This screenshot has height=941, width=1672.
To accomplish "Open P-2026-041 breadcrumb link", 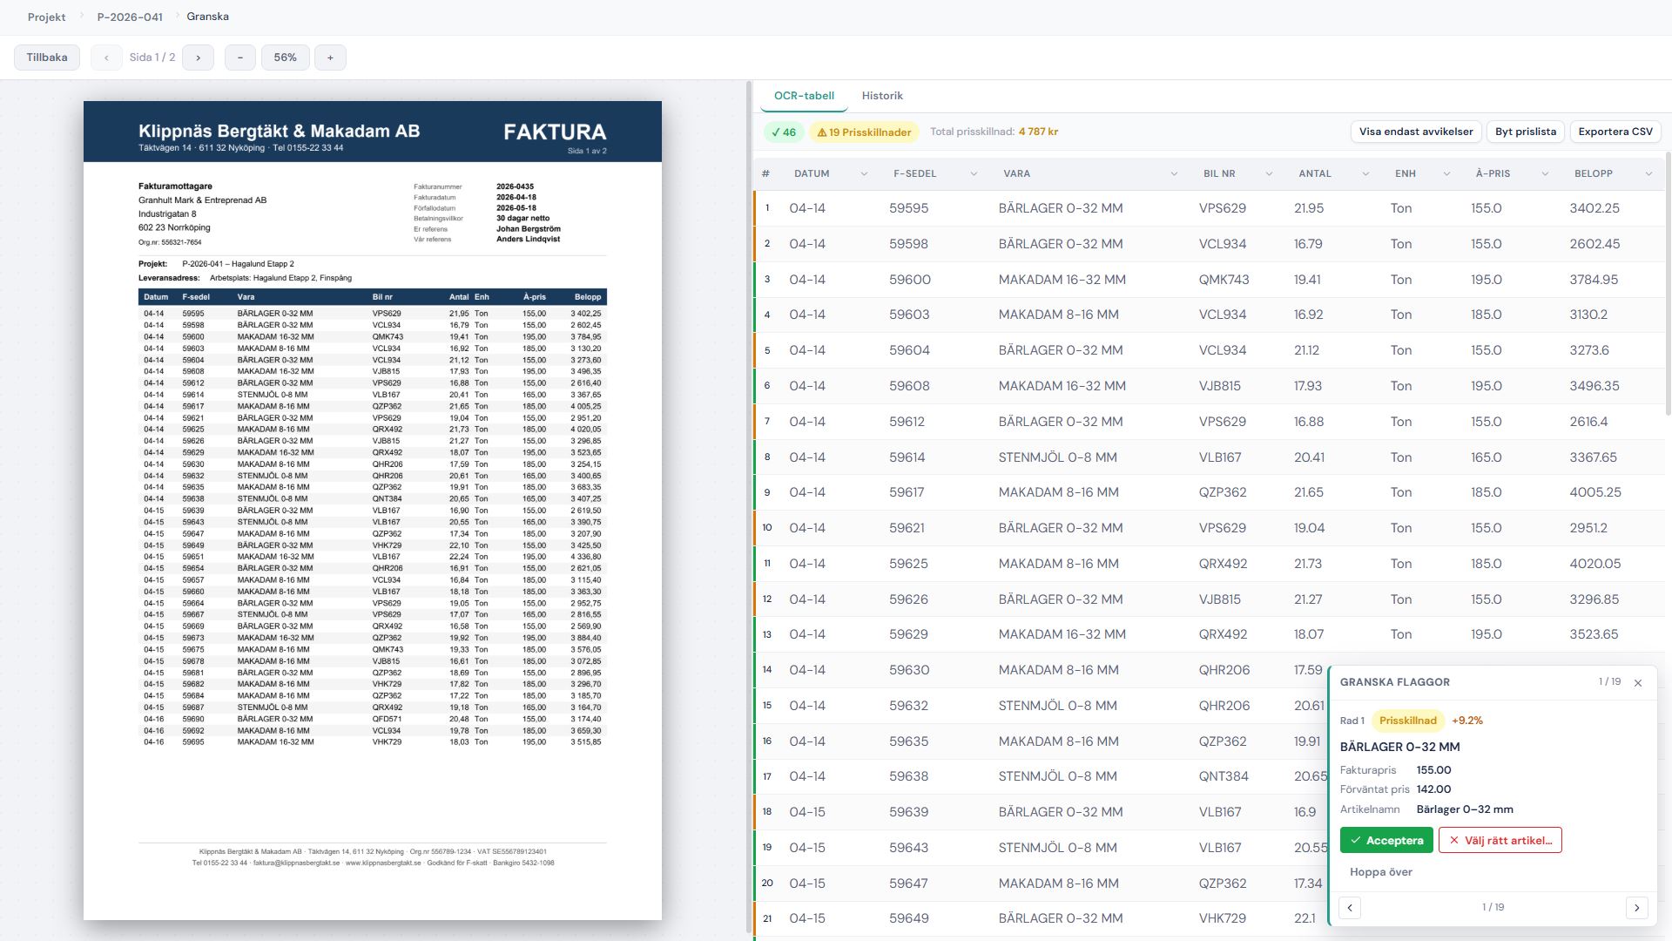I will coord(130,17).
